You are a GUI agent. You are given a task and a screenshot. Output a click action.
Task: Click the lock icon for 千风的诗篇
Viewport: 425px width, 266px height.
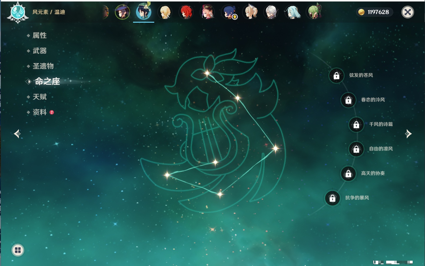[356, 125]
